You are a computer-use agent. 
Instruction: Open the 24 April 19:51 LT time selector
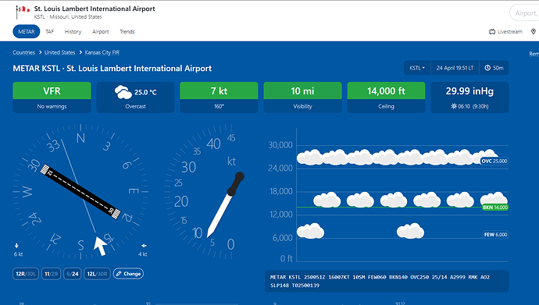pos(455,68)
